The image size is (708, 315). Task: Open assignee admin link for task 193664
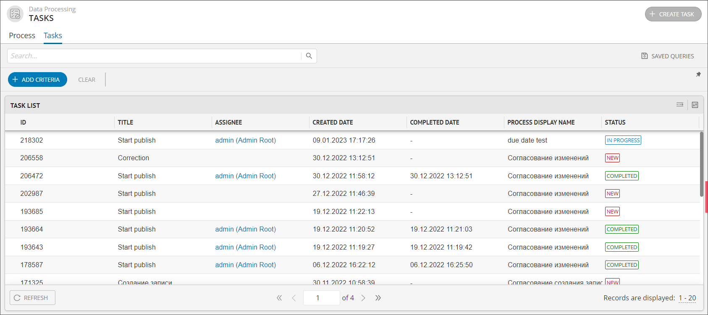click(x=246, y=229)
